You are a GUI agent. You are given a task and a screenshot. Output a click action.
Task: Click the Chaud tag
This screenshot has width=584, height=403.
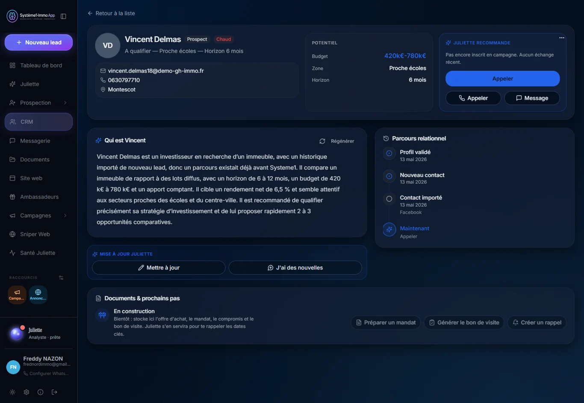click(x=224, y=39)
